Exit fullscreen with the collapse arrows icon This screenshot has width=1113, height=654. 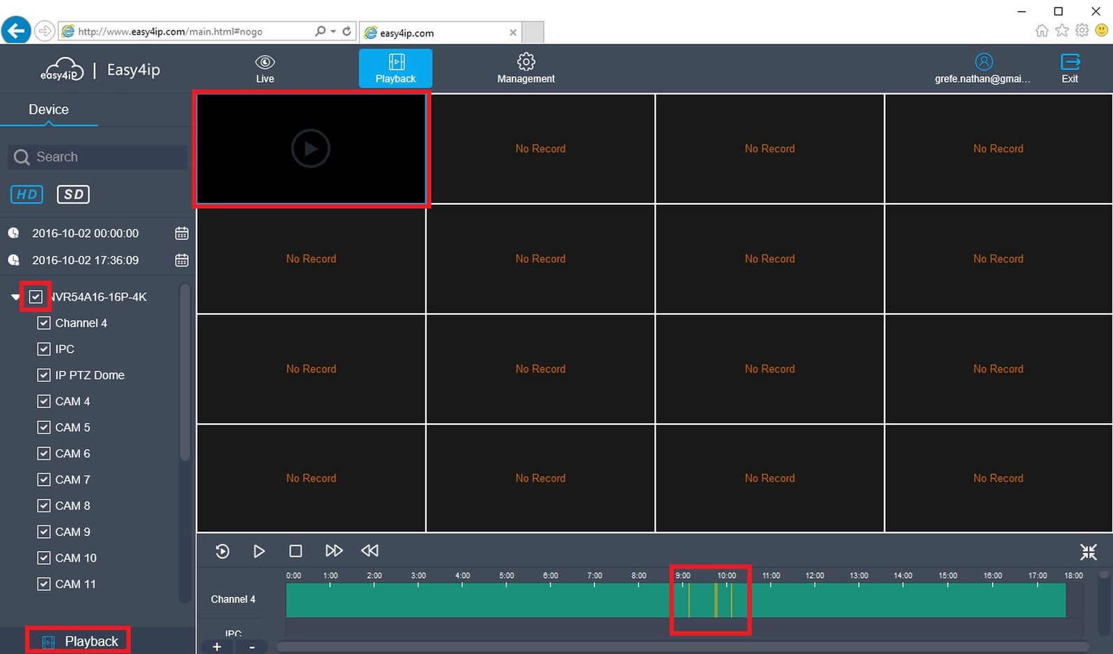tap(1088, 552)
